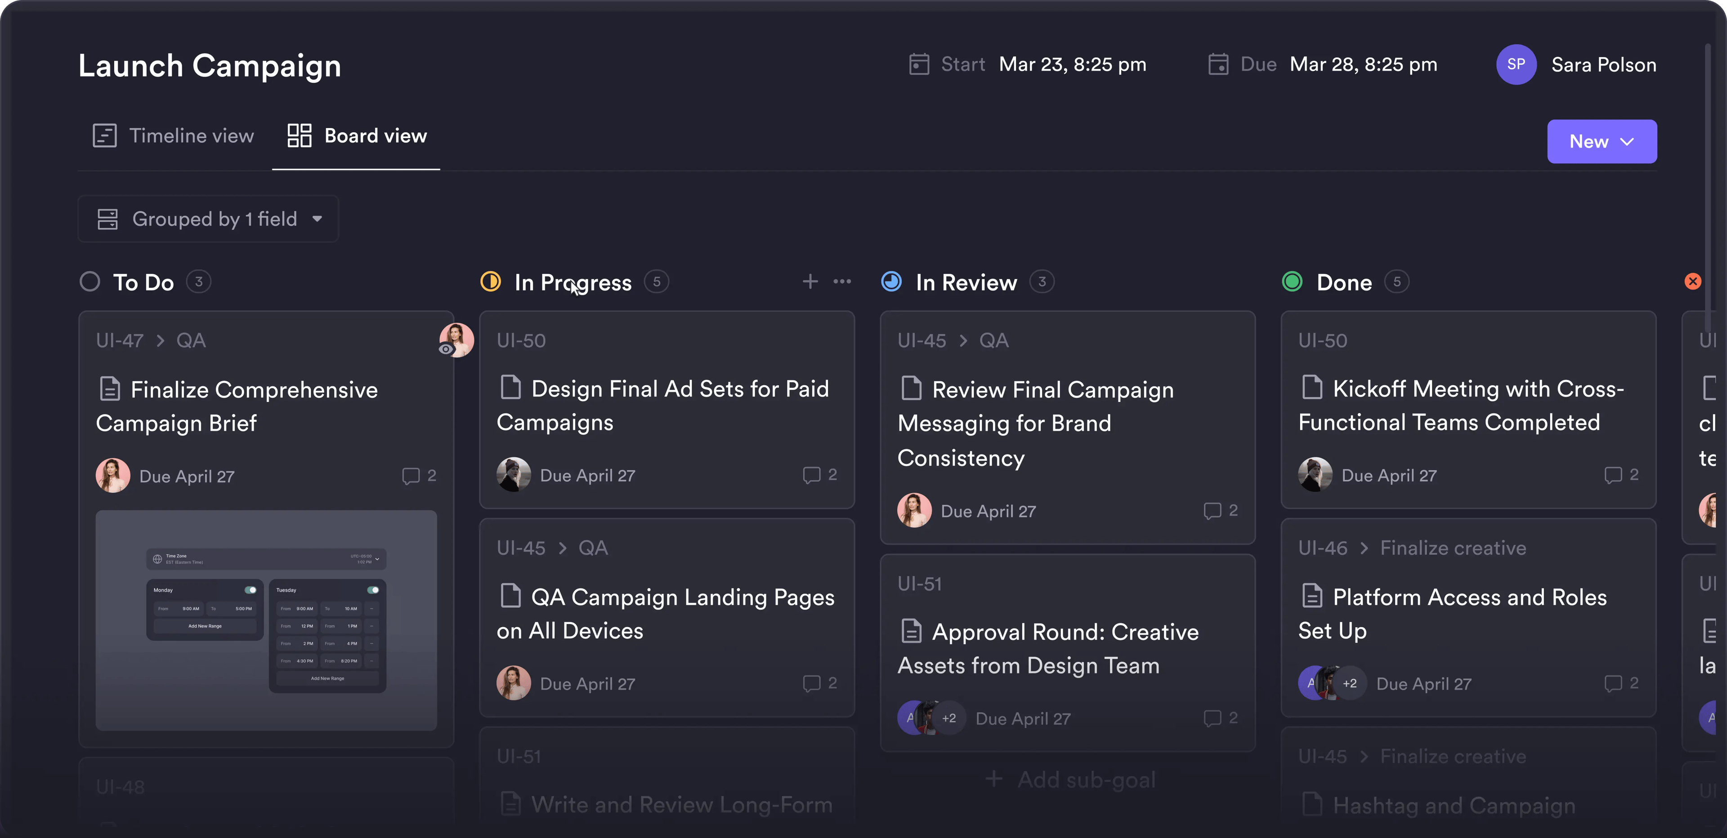Click Add sub-goal under In Review

pyautogui.click(x=1071, y=779)
